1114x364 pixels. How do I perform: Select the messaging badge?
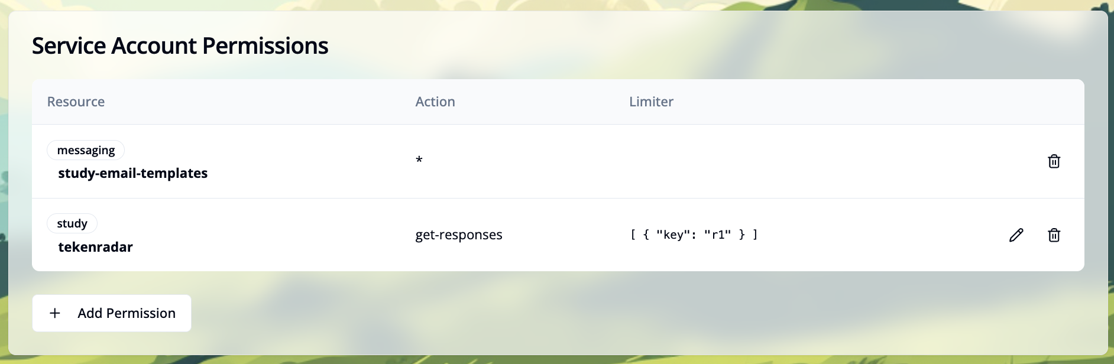point(85,150)
